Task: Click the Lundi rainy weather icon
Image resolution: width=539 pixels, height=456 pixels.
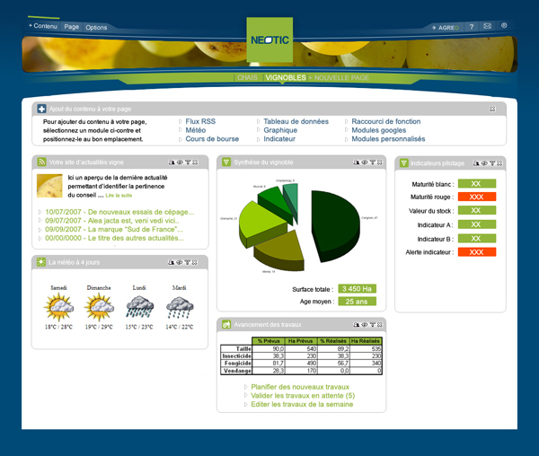Action: (139, 306)
